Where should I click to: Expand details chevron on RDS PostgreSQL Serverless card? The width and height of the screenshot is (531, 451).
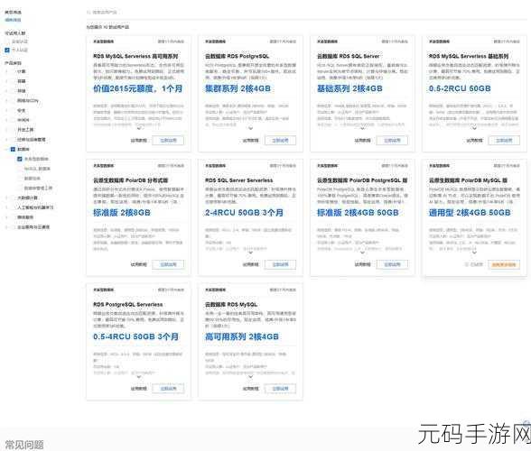pos(139,376)
